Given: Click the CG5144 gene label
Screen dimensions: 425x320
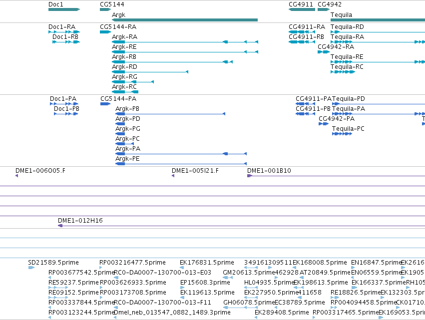Looking at the screenshot, I should point(112,4).
